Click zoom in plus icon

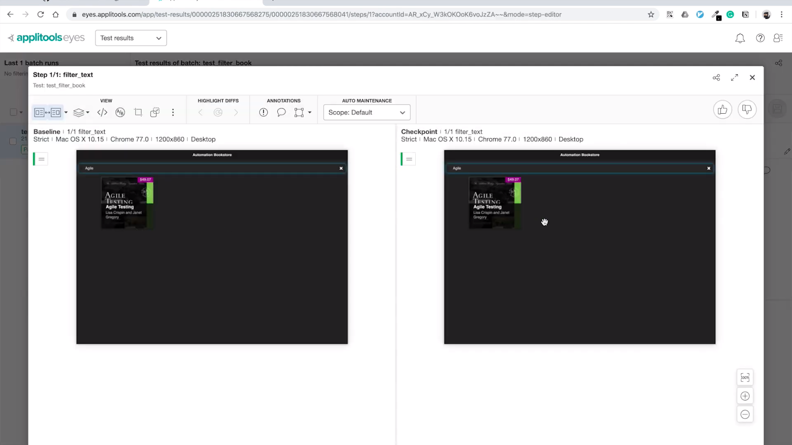click(745, 396)
